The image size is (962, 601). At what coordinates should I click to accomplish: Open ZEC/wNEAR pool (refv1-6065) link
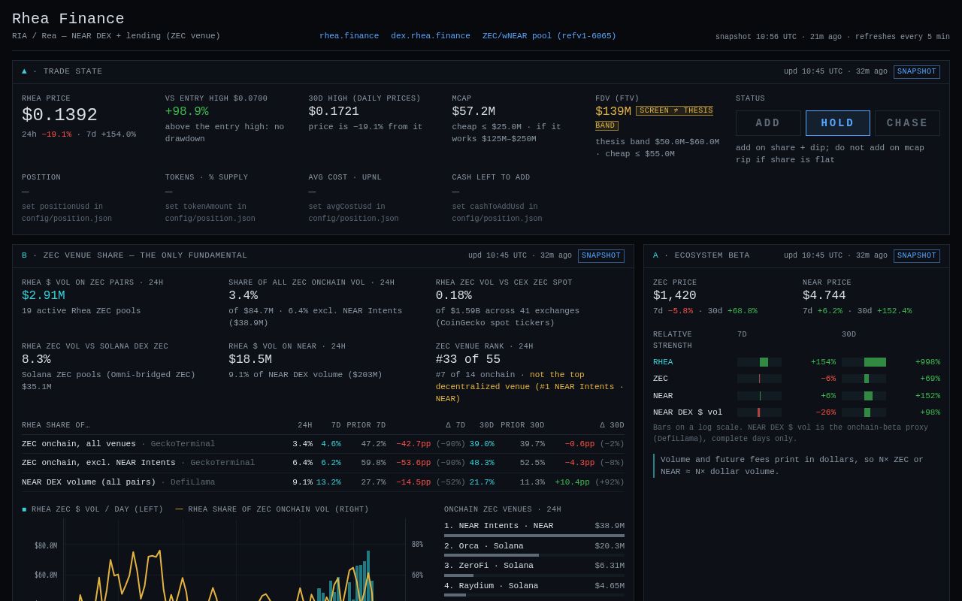click(549, 36)
